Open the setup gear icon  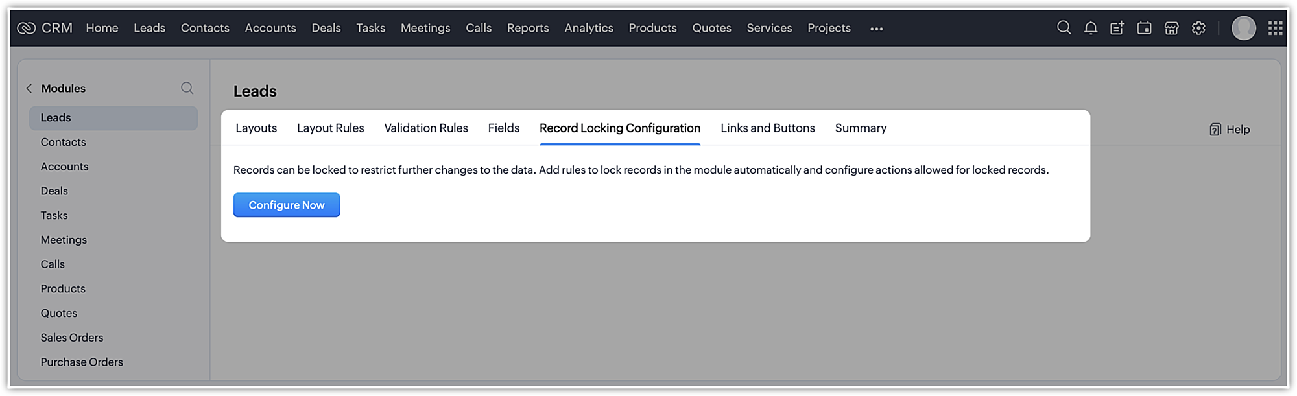[1198, 28]
